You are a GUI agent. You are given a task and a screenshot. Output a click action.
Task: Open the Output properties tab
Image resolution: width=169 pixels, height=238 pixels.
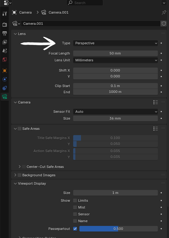5,33
